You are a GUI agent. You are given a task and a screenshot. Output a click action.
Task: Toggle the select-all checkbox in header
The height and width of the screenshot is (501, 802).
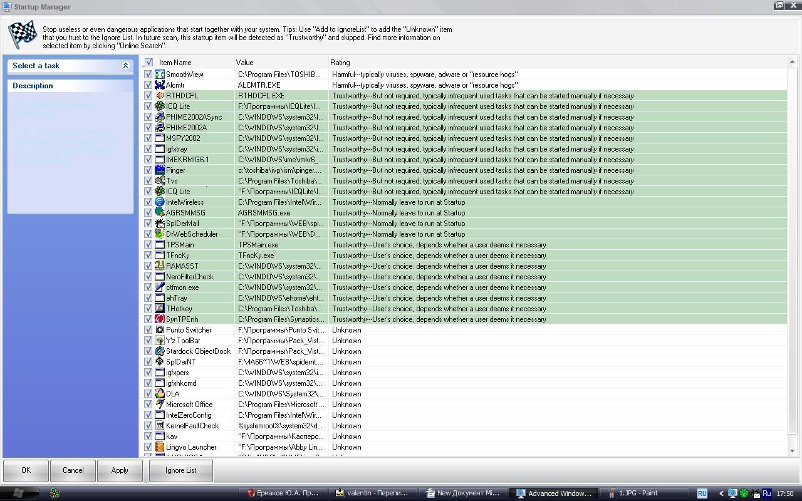coord(148,63)
